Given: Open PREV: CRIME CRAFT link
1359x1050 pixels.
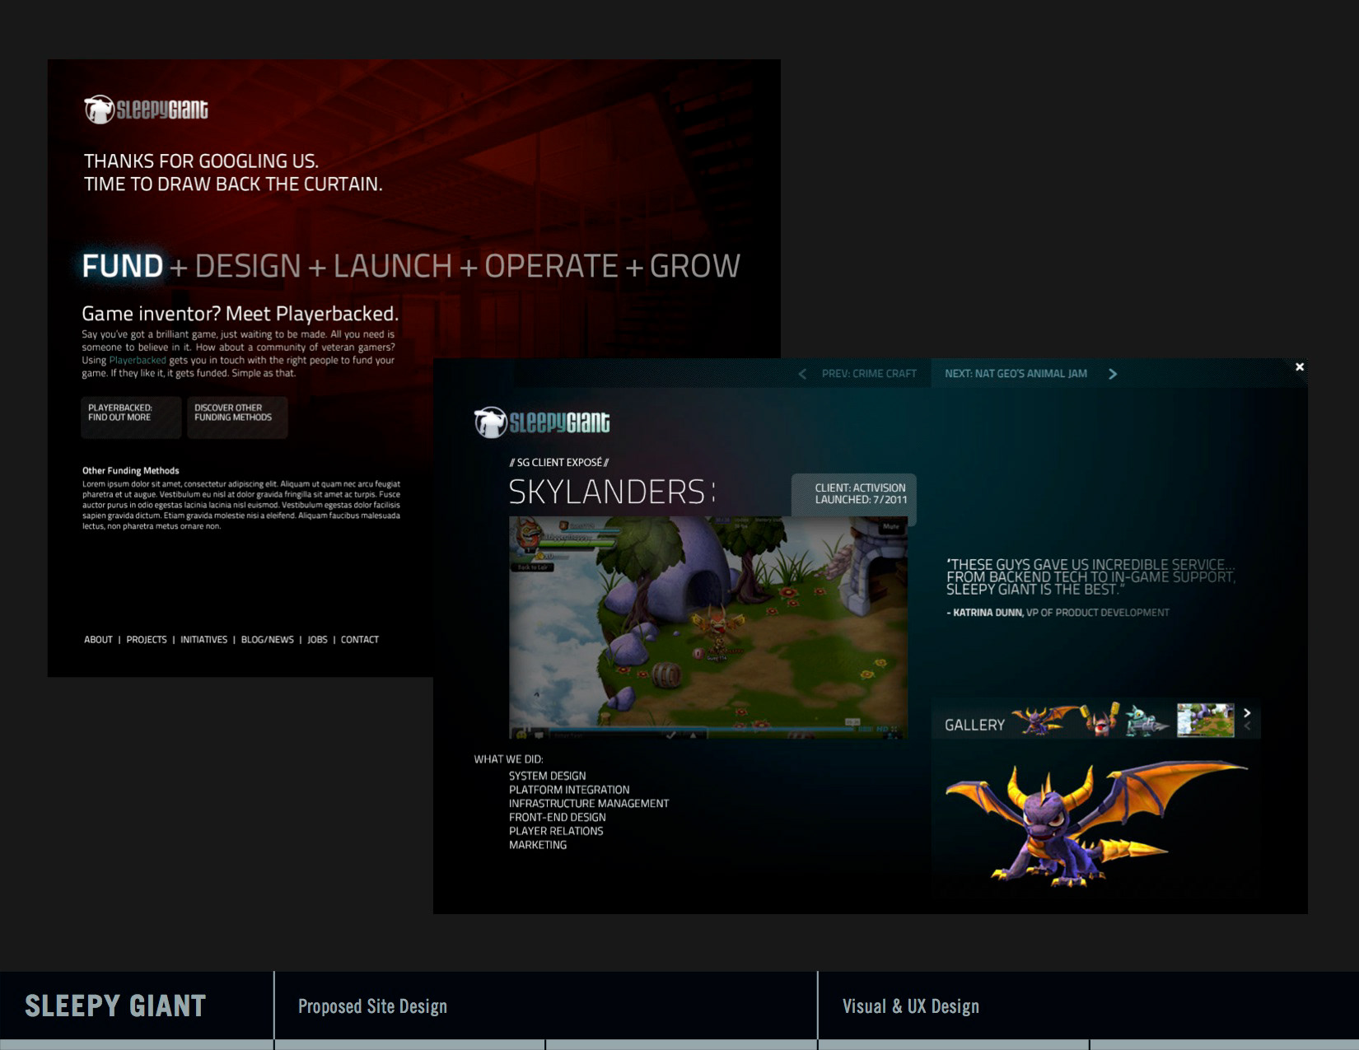Looking at the screenshot, I should pyautogui.click(x=869, y=374).
